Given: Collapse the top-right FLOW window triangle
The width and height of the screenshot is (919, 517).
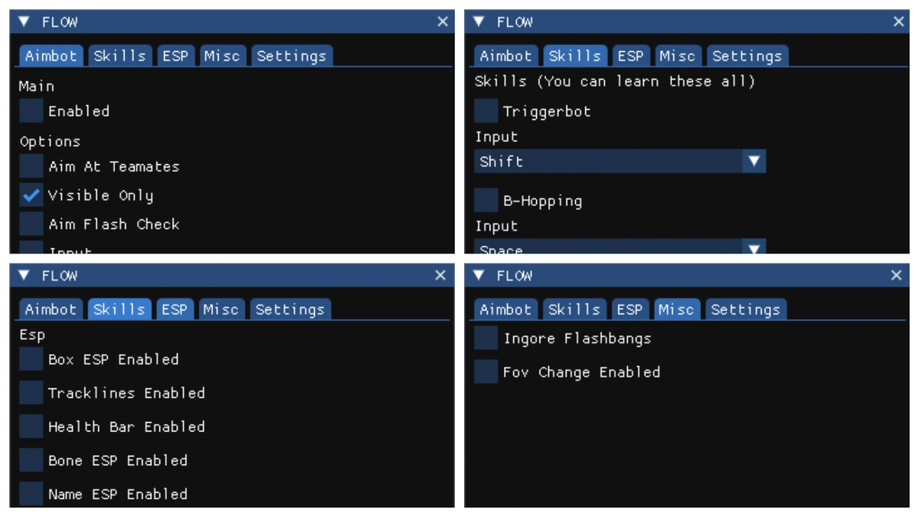Looking at the screenshot, I should point(479,21).
